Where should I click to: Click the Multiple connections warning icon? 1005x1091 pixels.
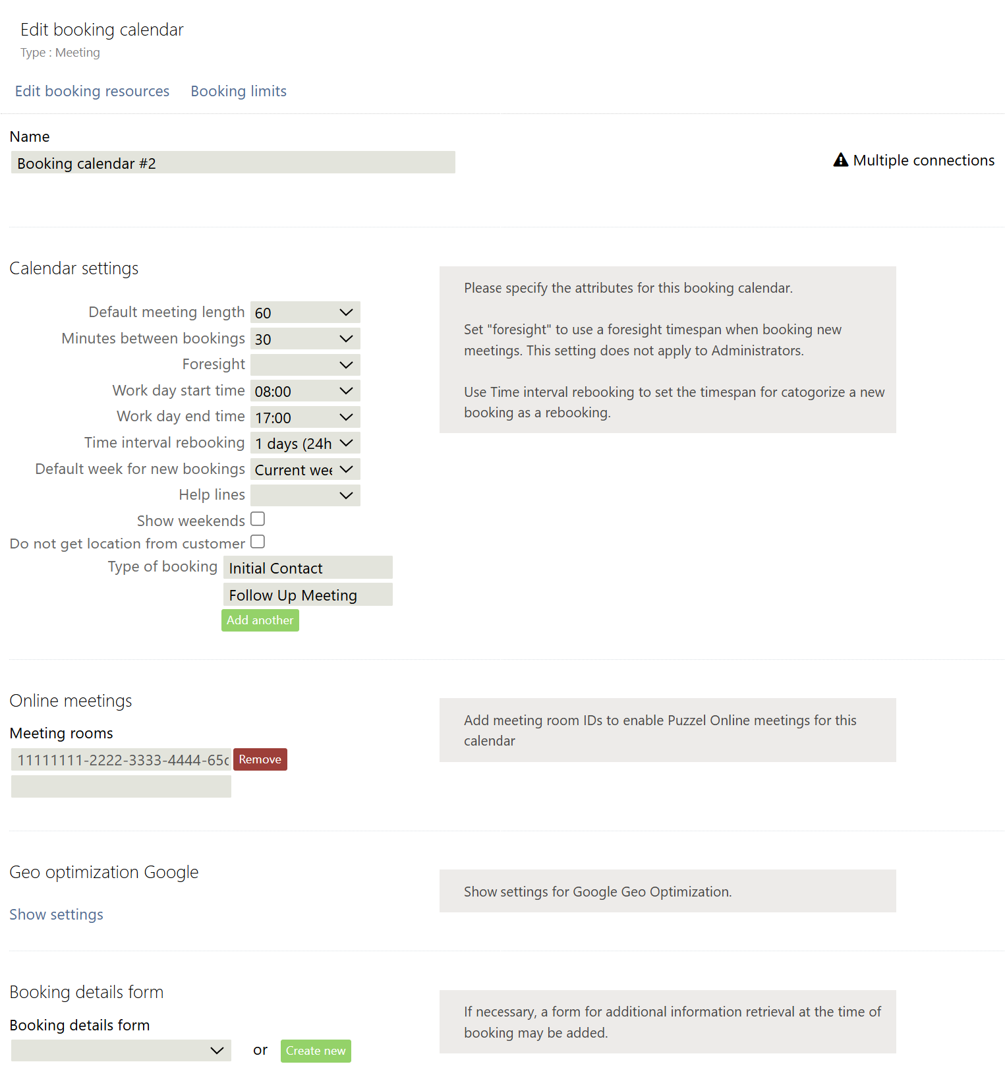[x=840, y=160]
